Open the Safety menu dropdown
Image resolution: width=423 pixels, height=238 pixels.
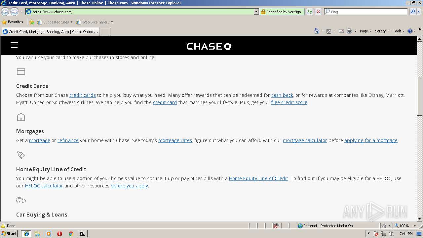(382, 31)
